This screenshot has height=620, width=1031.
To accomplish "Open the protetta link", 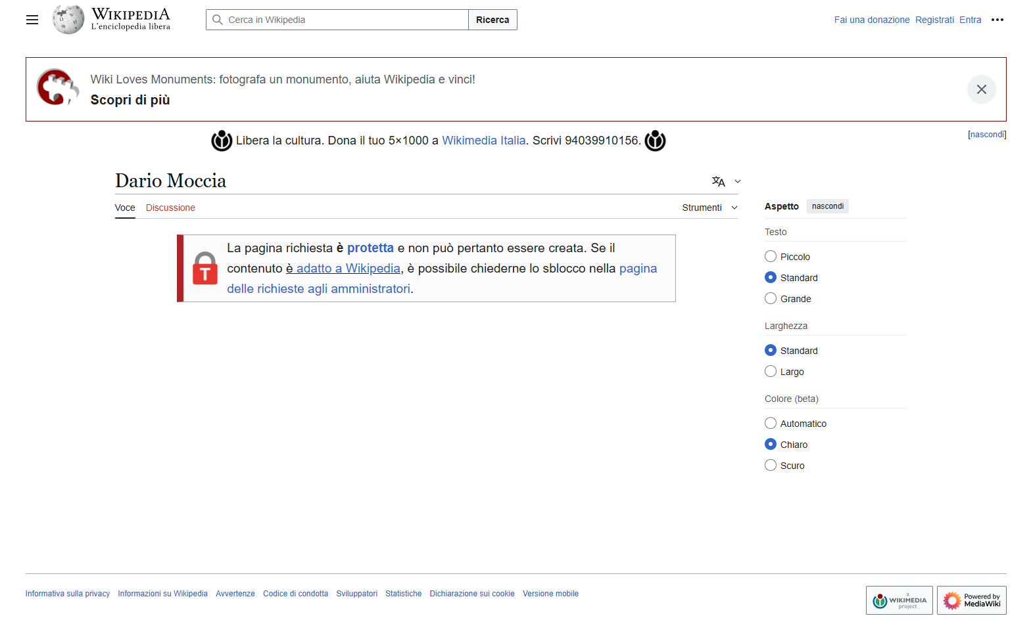I will (370, 248).
